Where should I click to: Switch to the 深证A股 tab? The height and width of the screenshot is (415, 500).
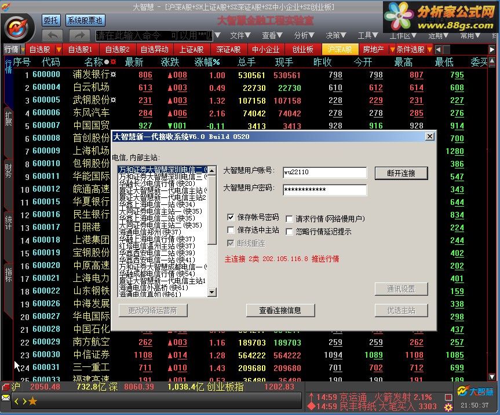point(228,49)
